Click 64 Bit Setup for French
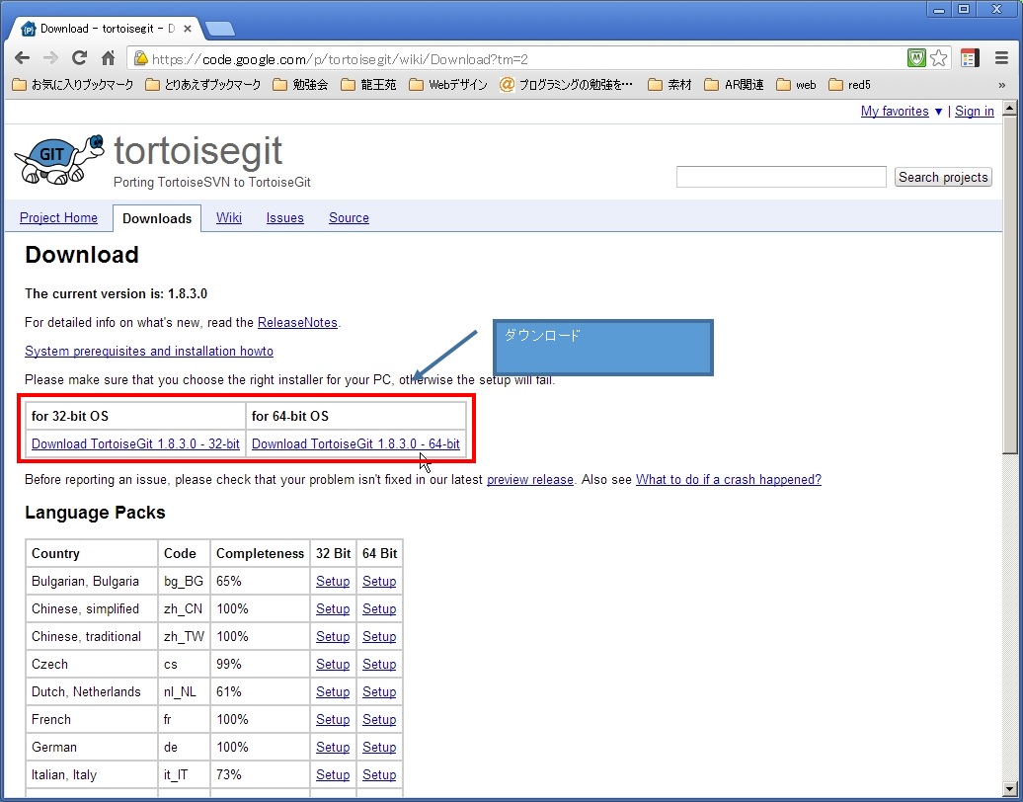The height and width of the screenshot is (802, 1023). click(x=379, y=719)
